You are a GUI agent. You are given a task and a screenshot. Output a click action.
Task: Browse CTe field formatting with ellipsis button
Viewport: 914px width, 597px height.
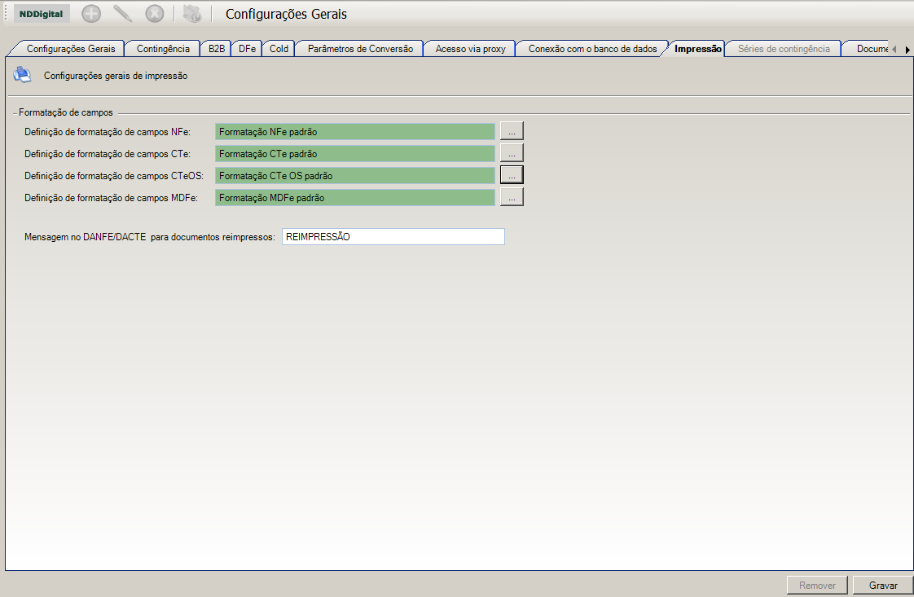point(512,153)
